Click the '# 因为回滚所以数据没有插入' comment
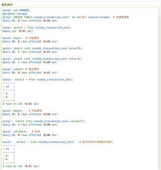This screenshot has height=170, width=161. click(96, 142)
